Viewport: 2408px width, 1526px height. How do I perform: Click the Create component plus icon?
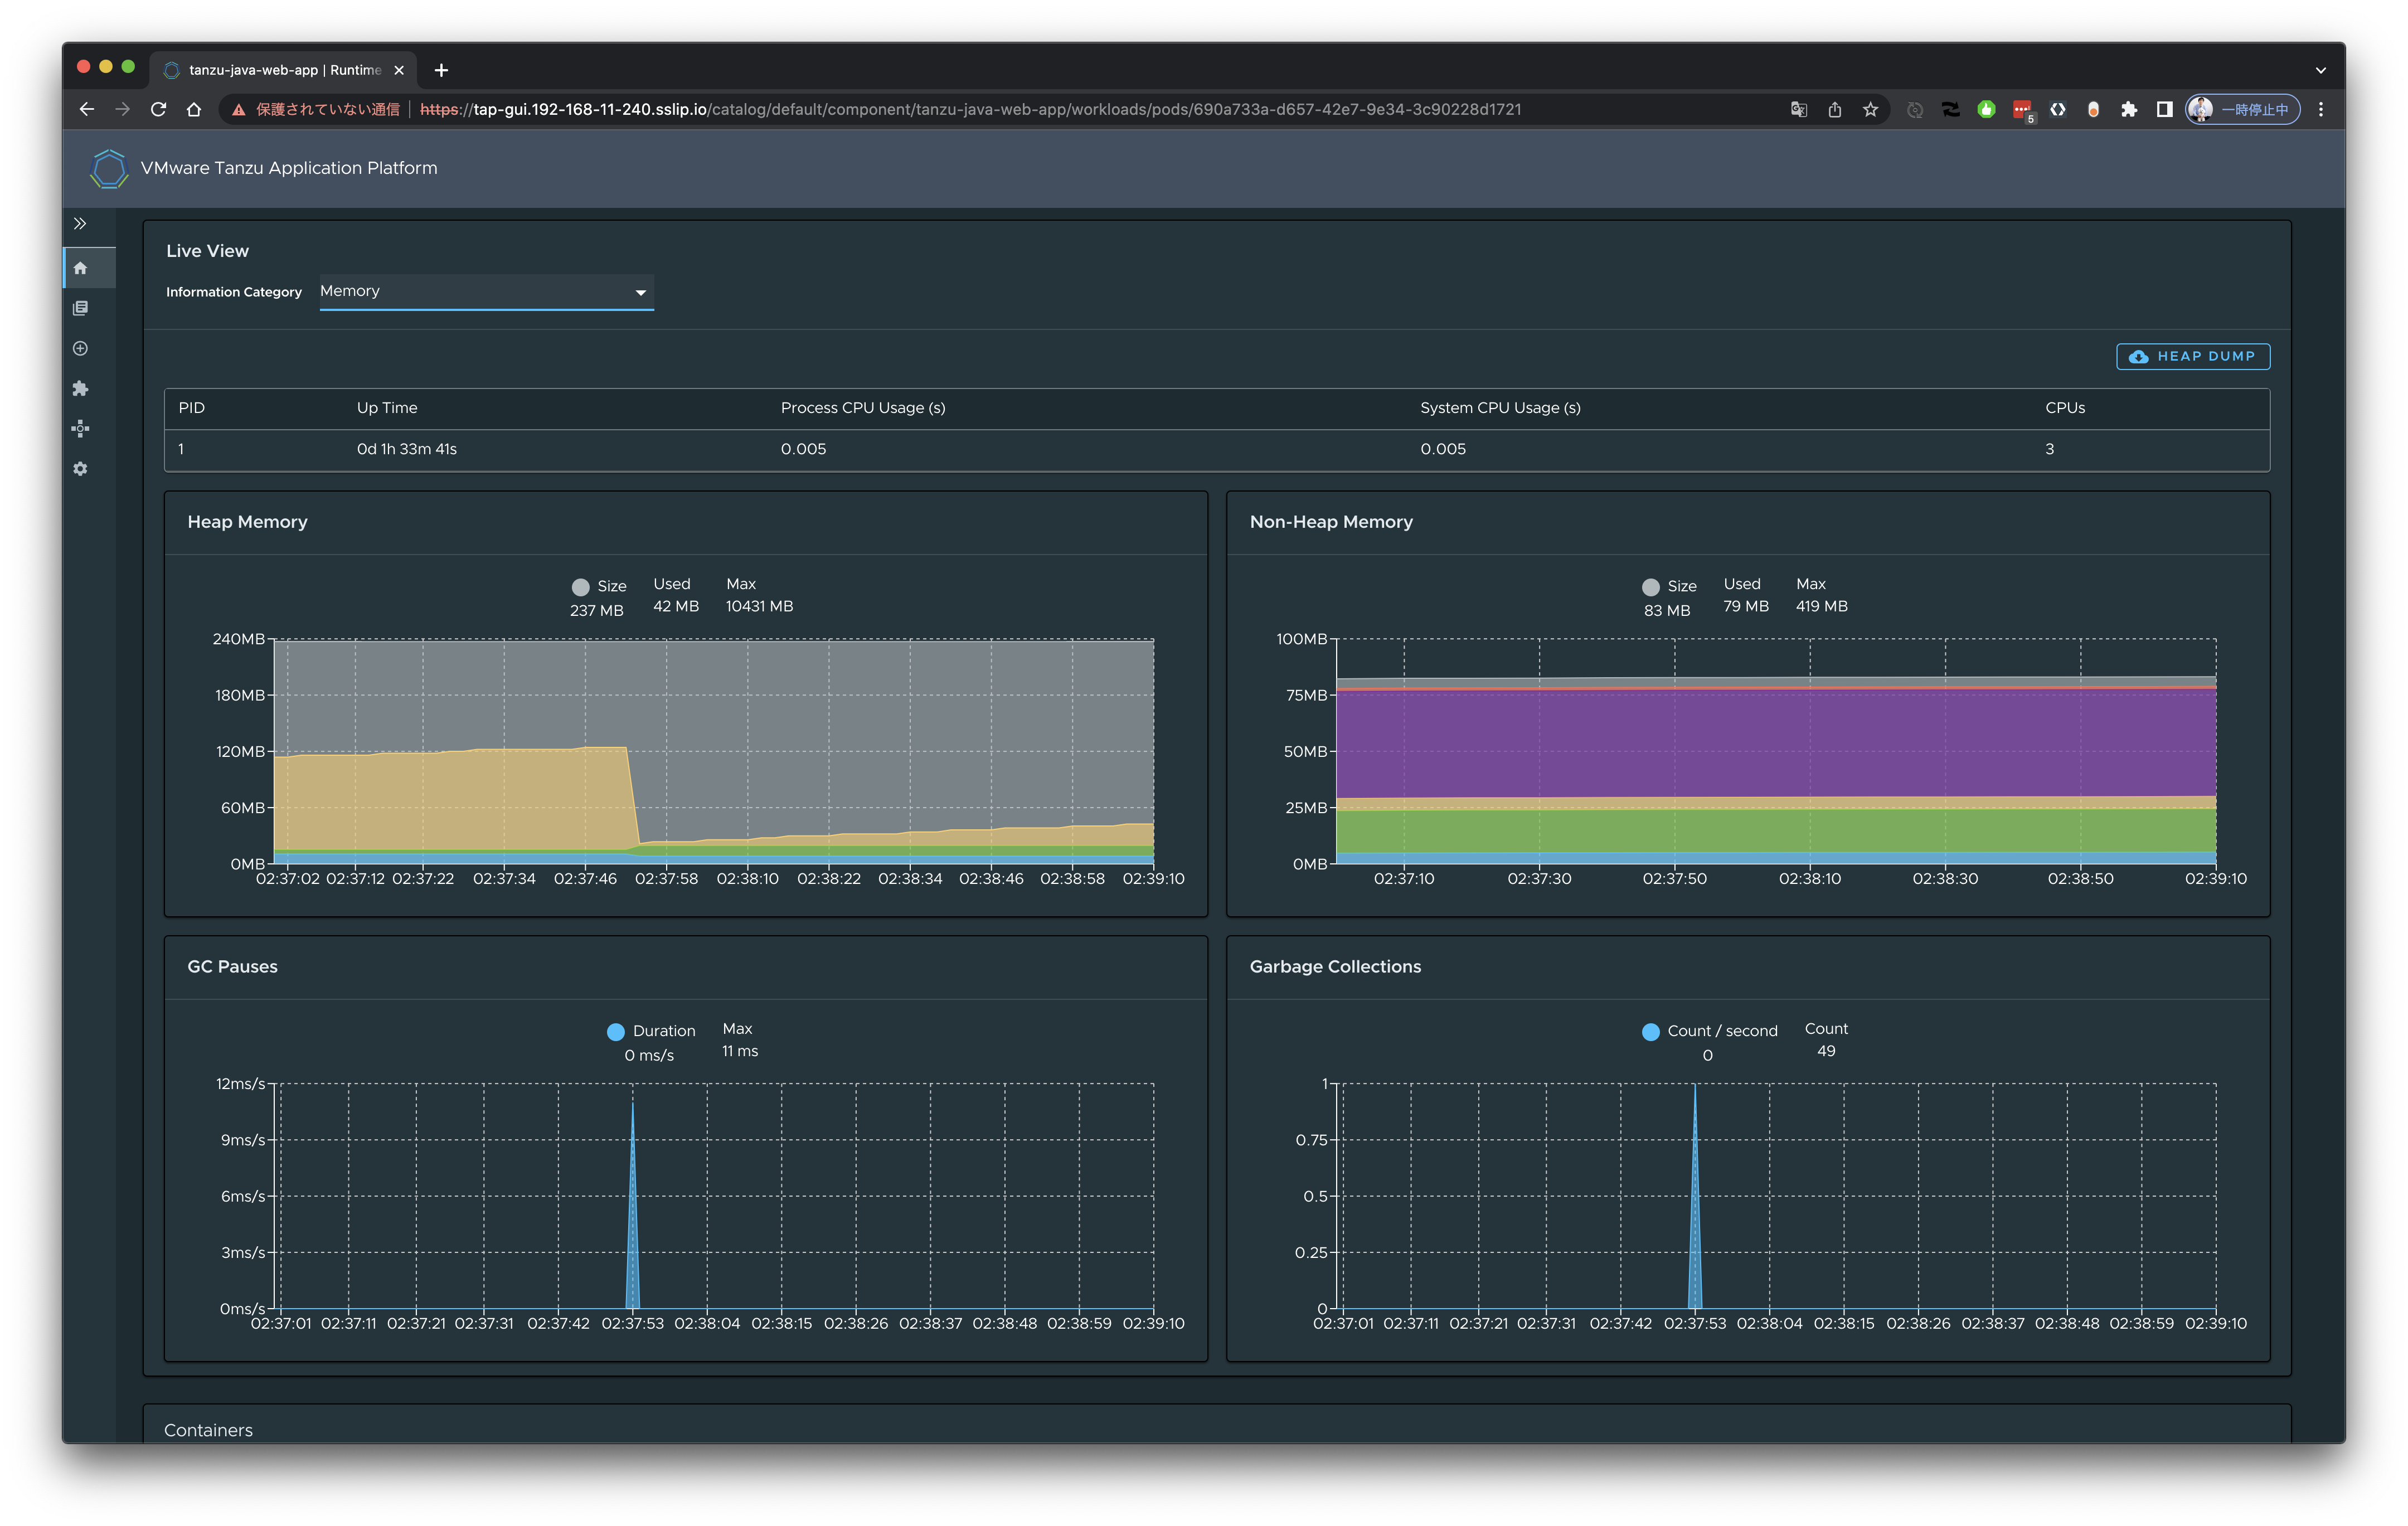tap(80, 348)
